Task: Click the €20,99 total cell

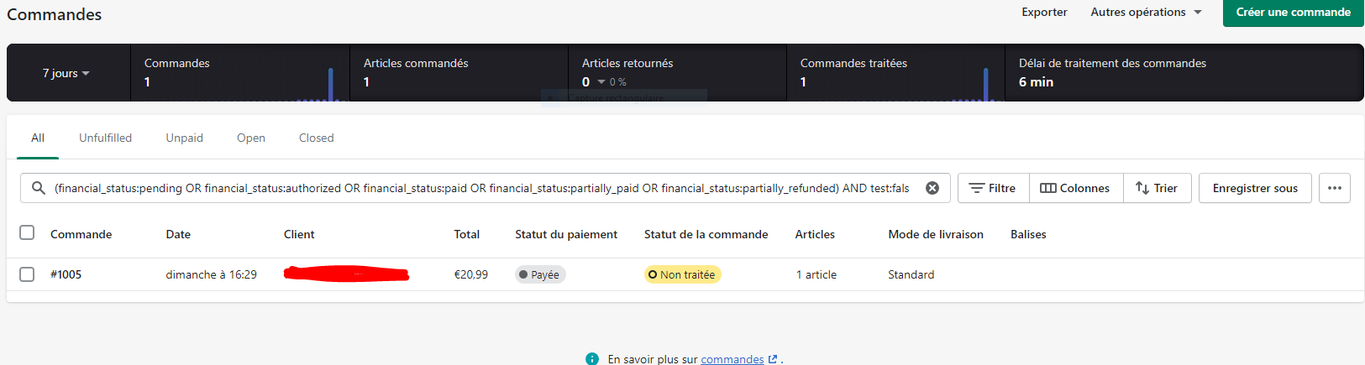Action: click(x=470, y=274)
